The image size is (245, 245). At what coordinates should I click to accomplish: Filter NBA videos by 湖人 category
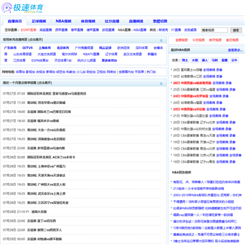[205, 61]
